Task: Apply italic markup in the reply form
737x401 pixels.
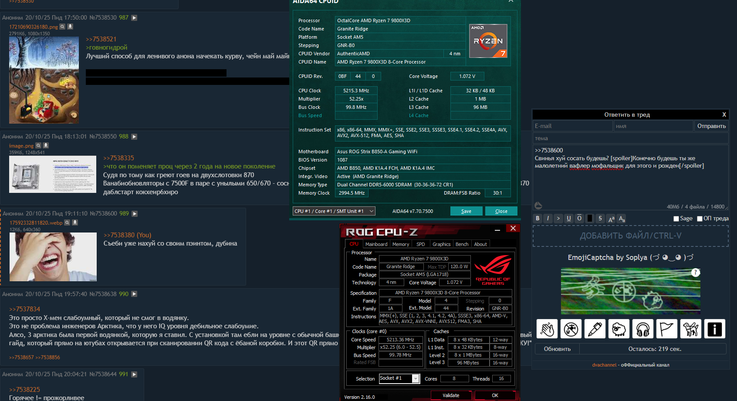Action: [x=548, y=219]
